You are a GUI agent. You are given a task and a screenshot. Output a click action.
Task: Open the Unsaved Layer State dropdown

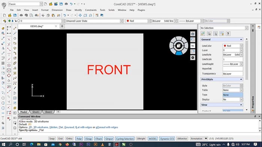[122, 21]
